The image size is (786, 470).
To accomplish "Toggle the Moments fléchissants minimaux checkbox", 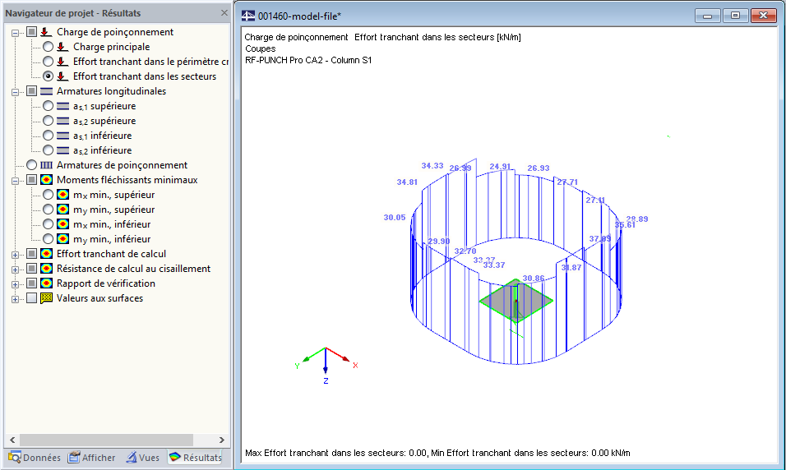I will tap(31, 180).
